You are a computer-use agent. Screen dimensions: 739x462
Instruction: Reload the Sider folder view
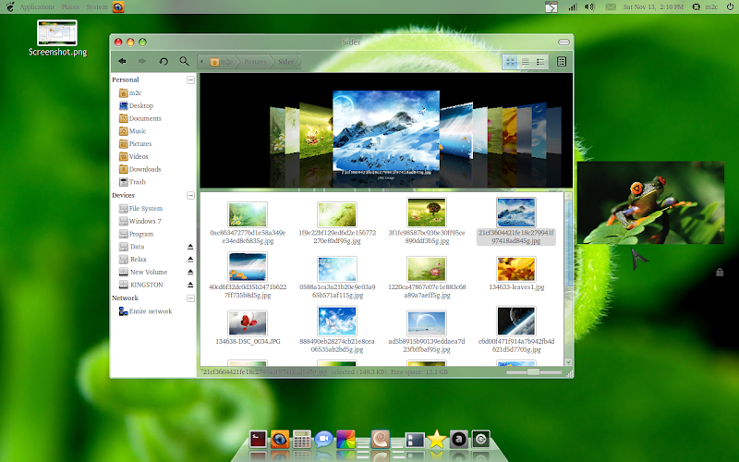[x=164, y=61]
